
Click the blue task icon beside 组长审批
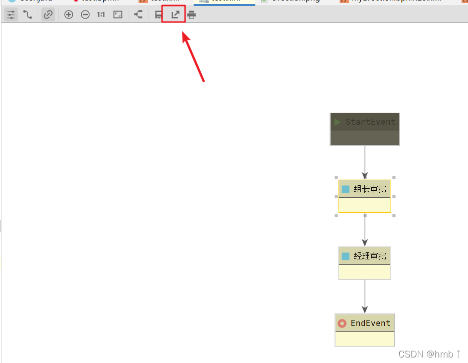346,189
